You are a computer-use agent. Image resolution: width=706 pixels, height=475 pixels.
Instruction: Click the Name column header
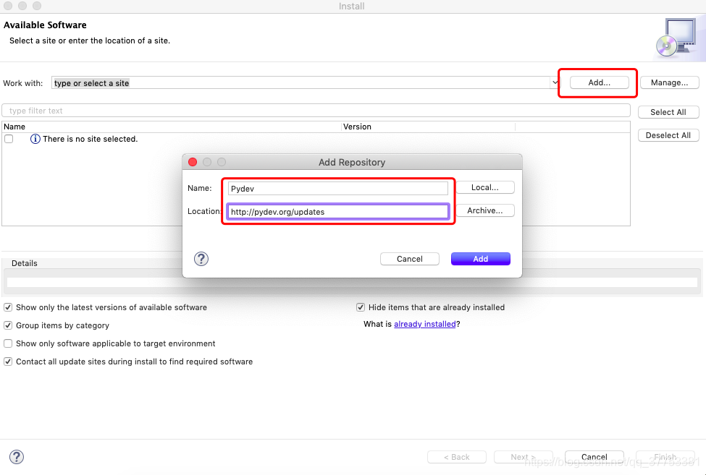172,127
